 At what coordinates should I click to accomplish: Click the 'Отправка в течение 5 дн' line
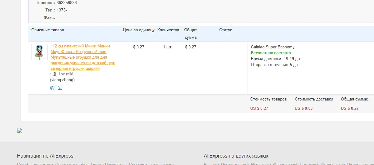click(274, 65)
